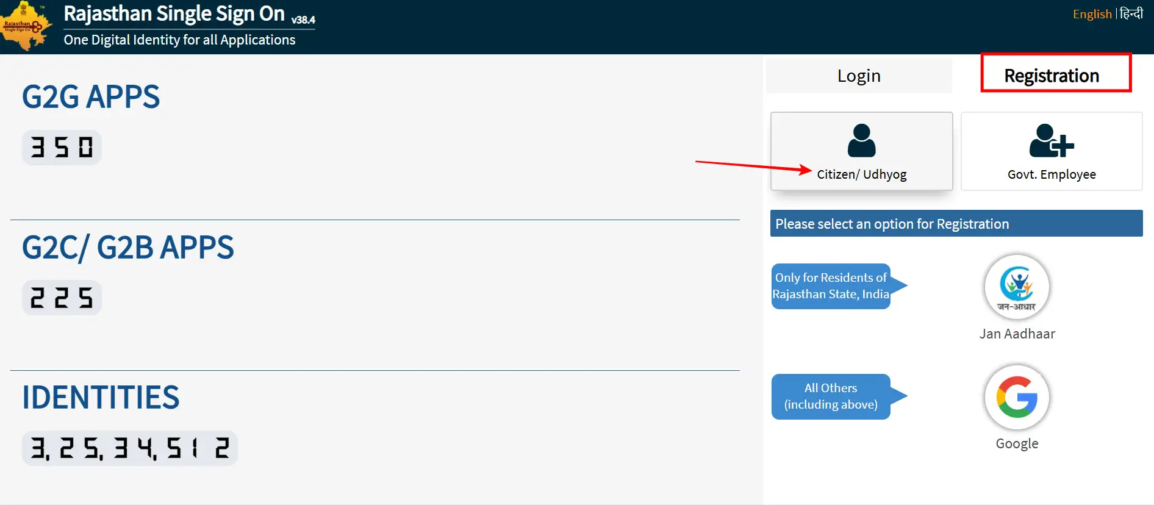Switch language to English
1154x505 pixels.
1092,14
